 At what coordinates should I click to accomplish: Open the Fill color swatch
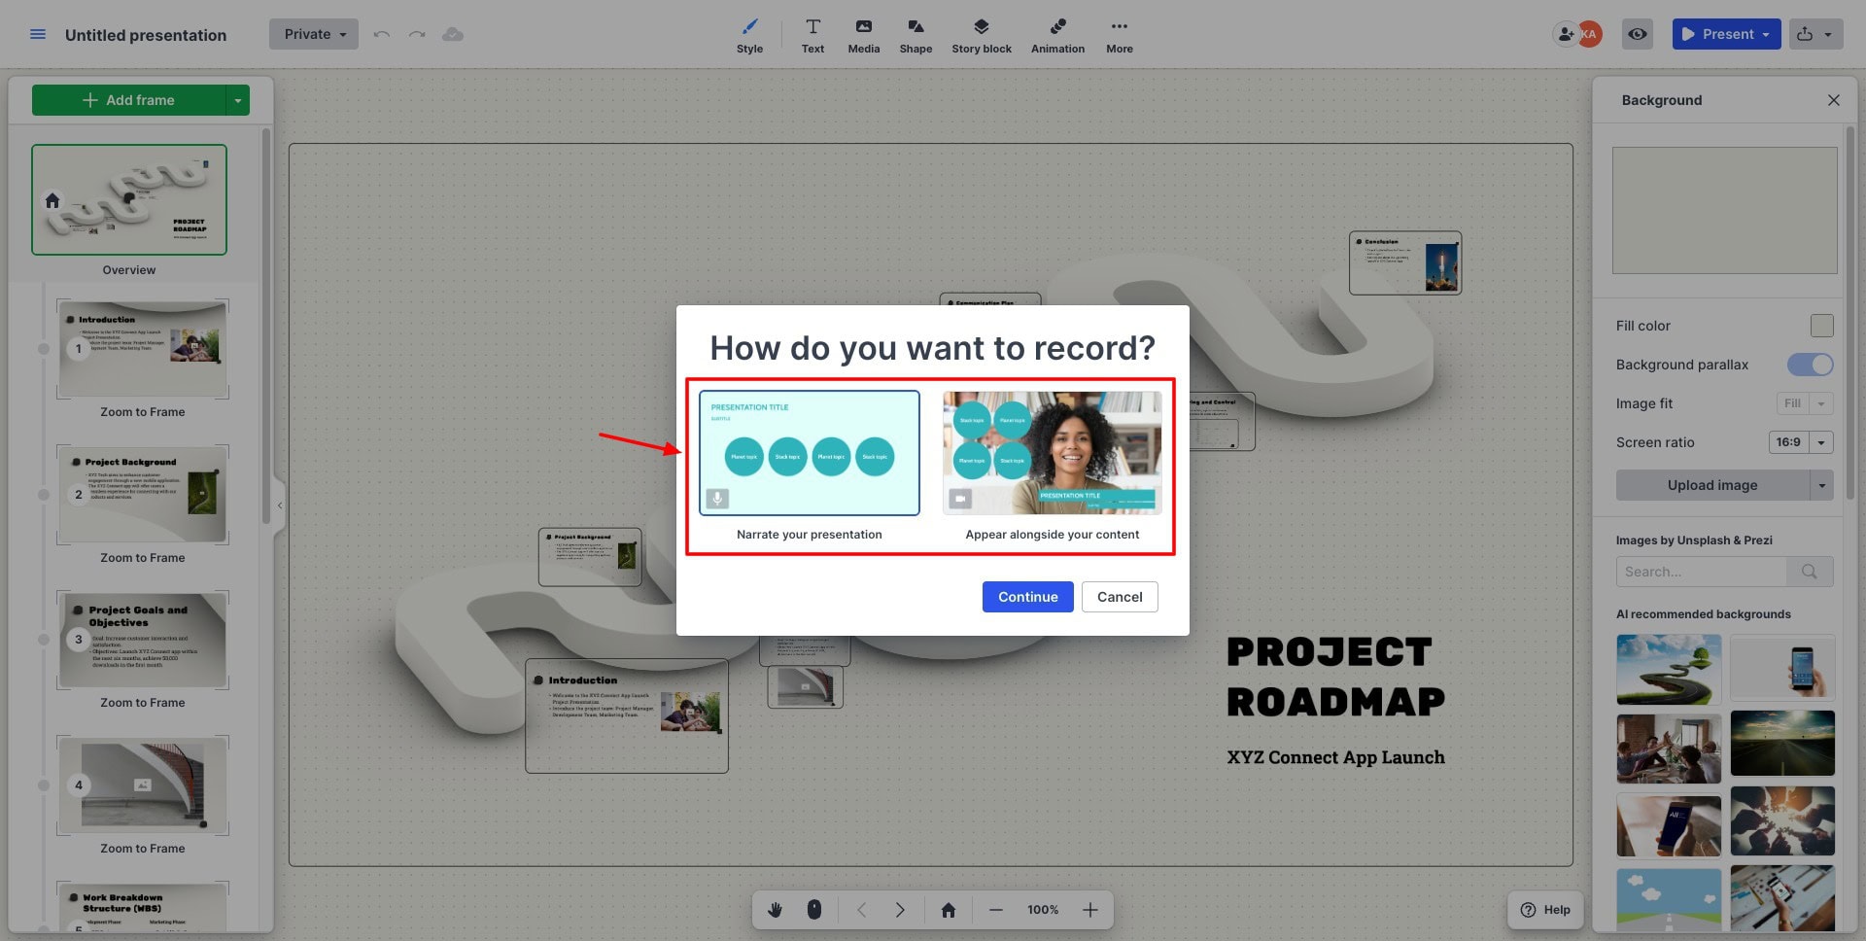1822,326
